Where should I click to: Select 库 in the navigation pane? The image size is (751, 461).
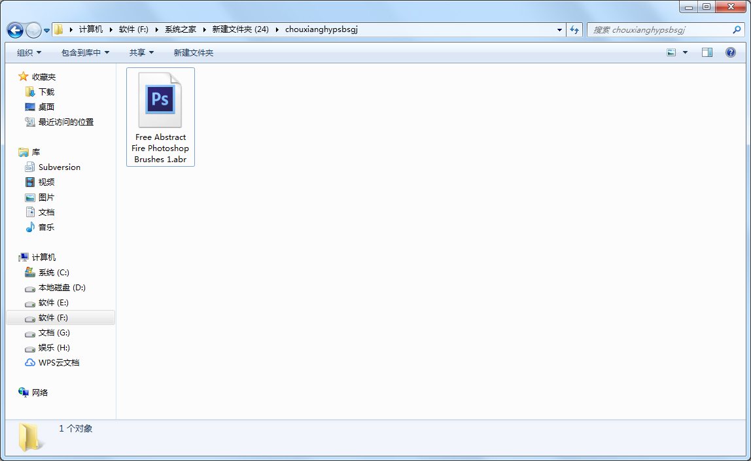36,152
